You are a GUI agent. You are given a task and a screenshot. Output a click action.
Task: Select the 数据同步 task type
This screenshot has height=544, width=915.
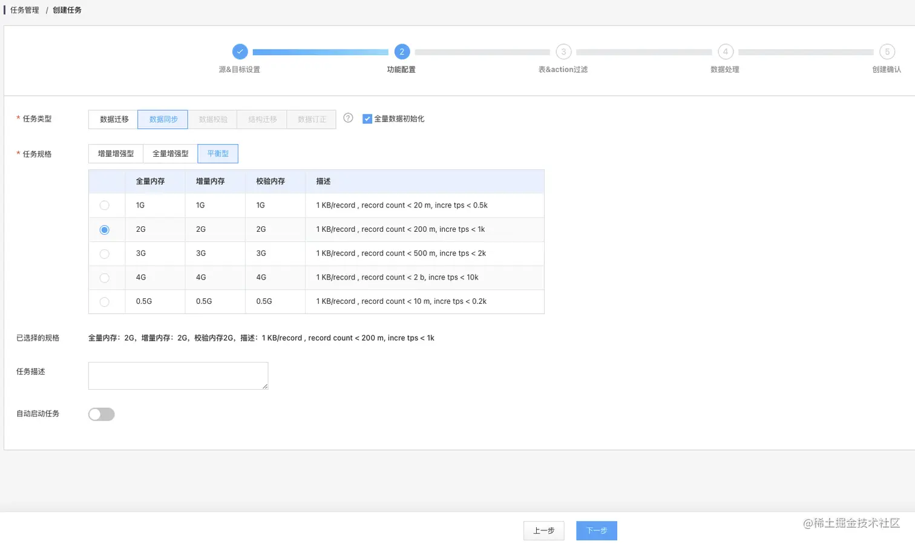pos(162,119)
